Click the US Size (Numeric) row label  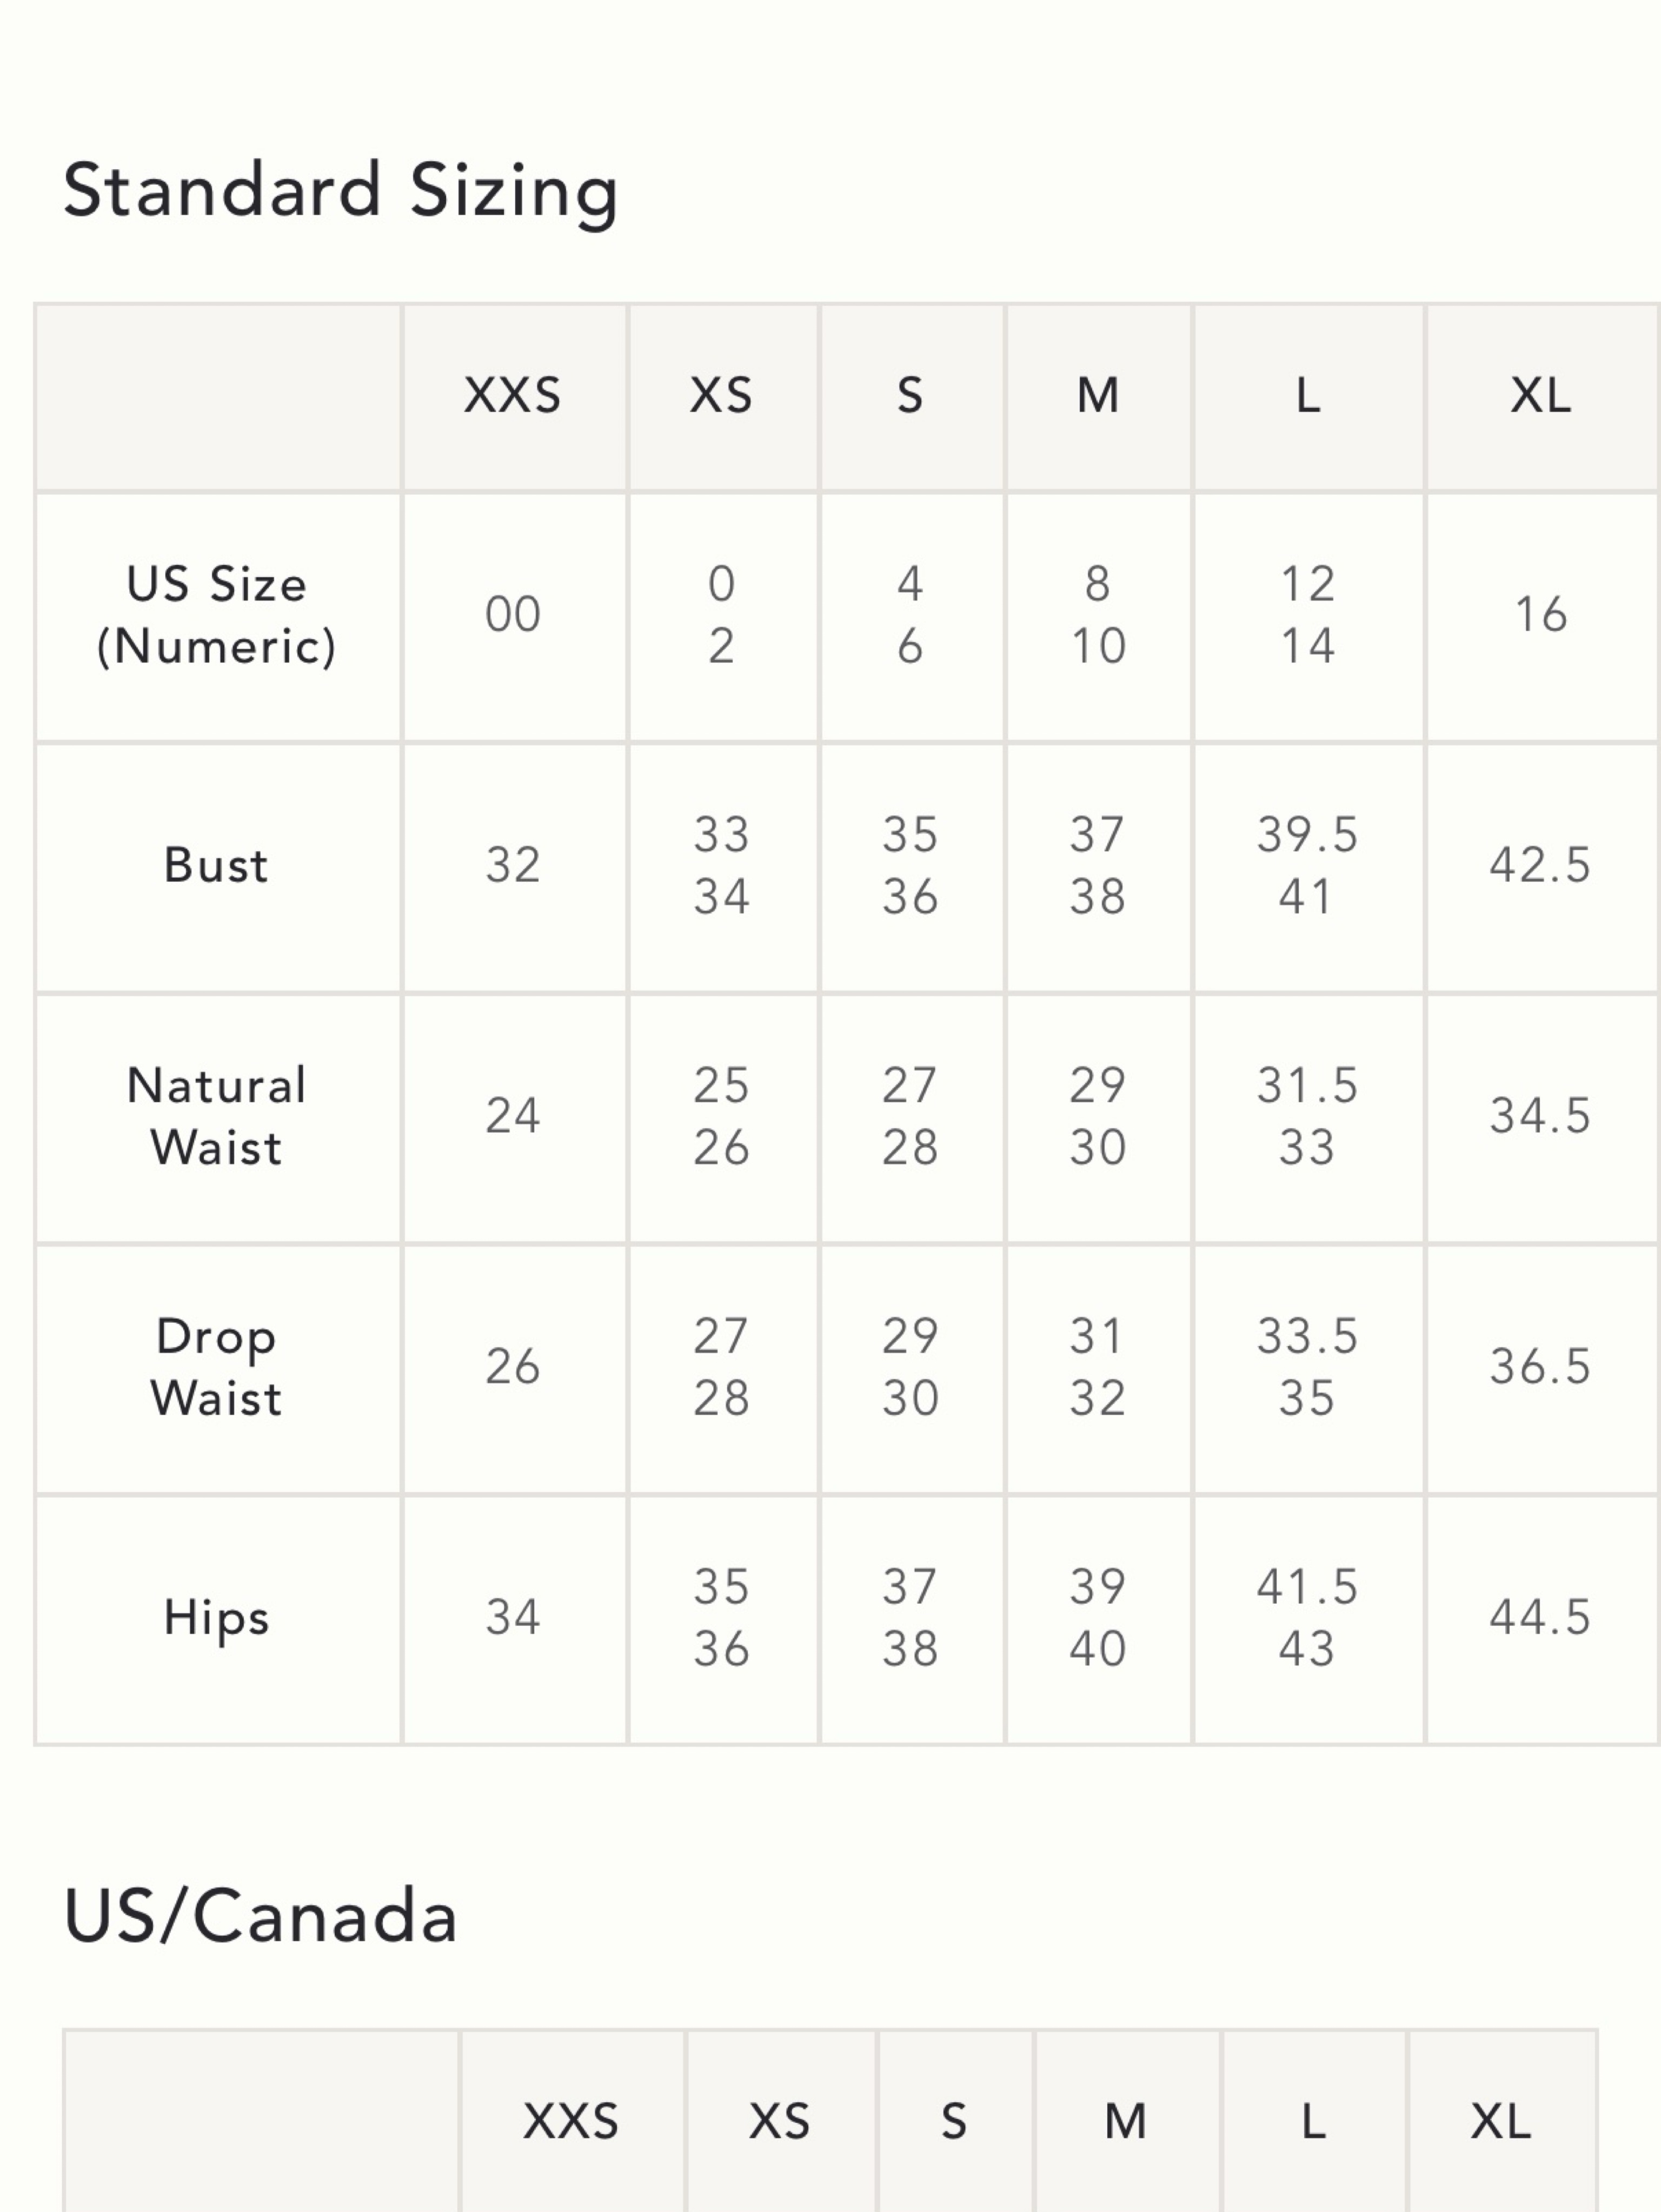click(217, 614)
